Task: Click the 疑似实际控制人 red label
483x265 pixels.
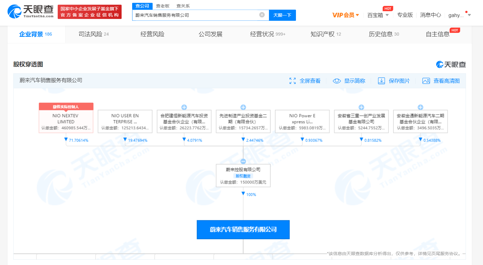Action: tap(66, 106)
